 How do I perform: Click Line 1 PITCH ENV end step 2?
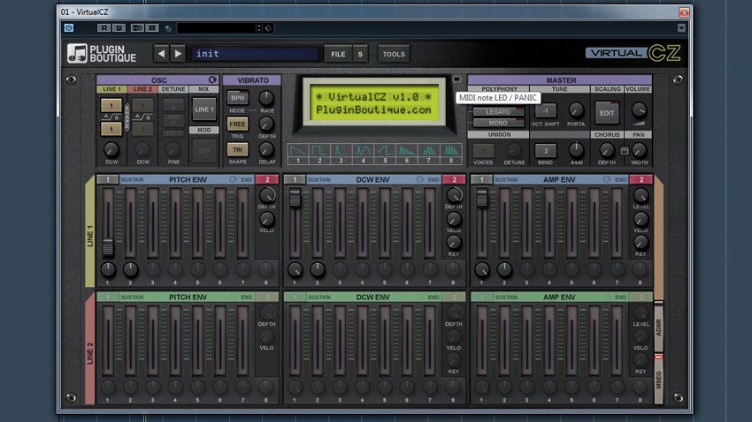tap(267, 179)
